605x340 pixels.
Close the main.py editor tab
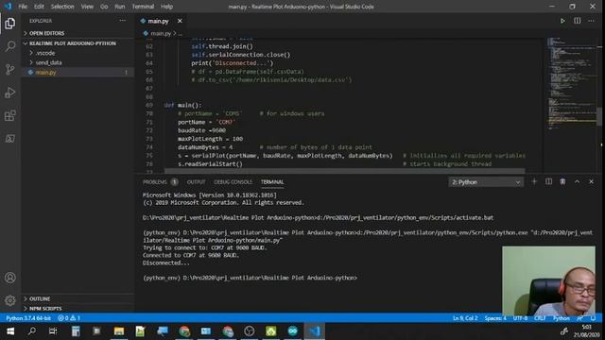(x=180, y=21)
